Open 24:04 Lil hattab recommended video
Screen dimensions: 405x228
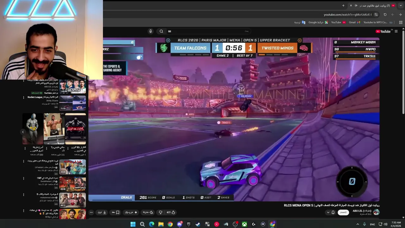click(x=72, y=167)
